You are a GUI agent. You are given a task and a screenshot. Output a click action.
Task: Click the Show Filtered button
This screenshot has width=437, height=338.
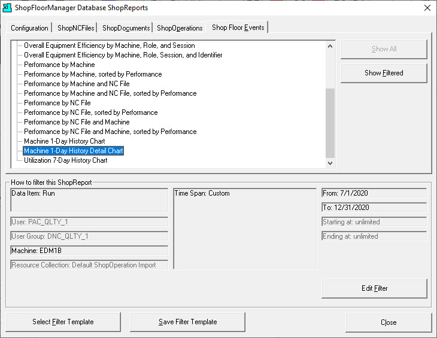(x=384, y=73)
